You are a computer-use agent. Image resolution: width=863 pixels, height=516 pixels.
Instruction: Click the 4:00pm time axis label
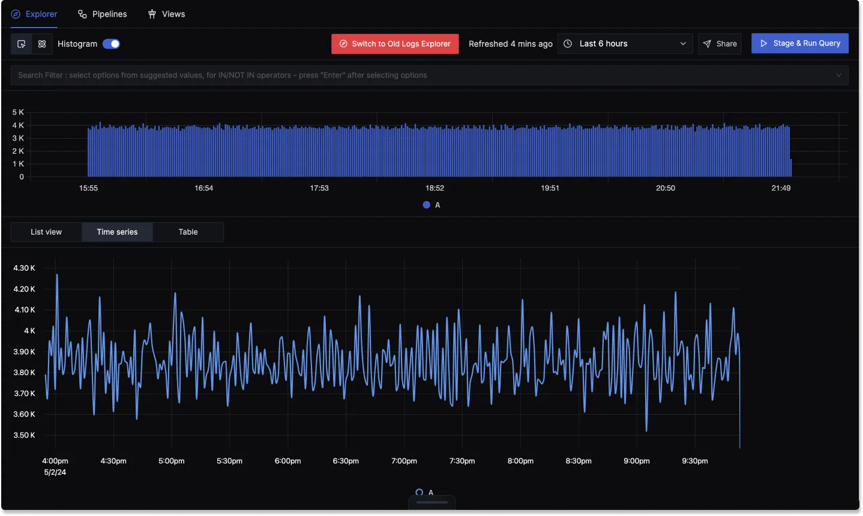pyautogui.click(x=55, y=461)
